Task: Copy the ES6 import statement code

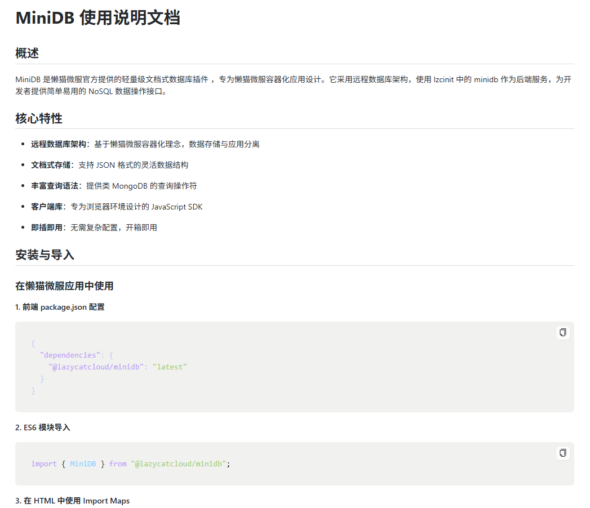Action: (x=562, y=453)
